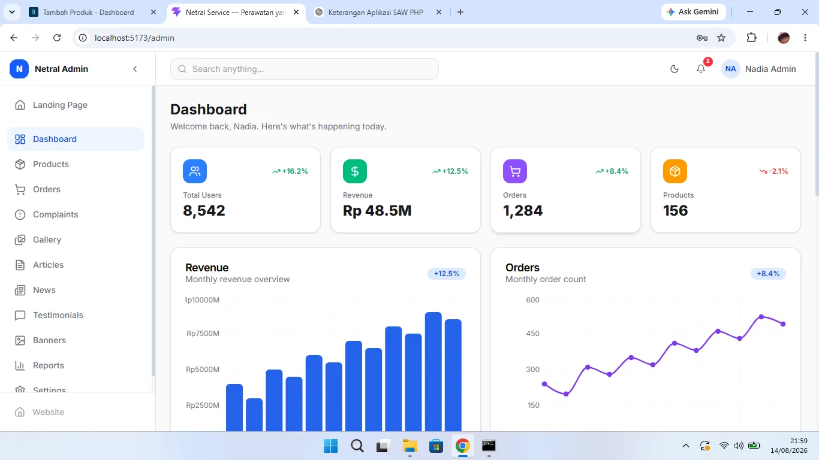
Task: Open the tab search dropdown arrow
Action: pyautogui.click(x=11, y=12)
